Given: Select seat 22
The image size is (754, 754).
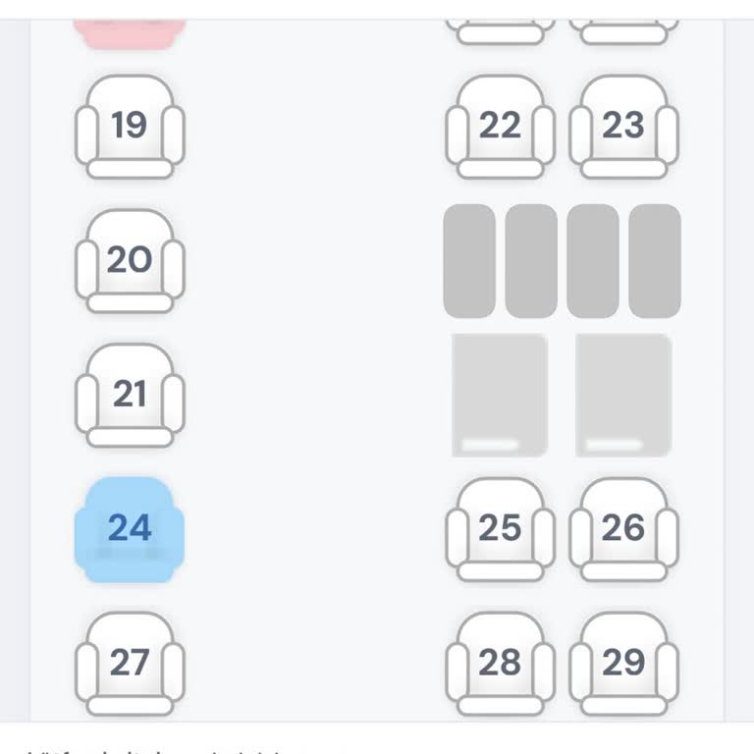Looking at the screenshot, I should point(500,127).
